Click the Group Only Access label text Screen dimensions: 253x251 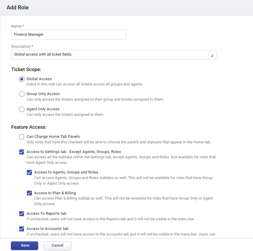43,94
